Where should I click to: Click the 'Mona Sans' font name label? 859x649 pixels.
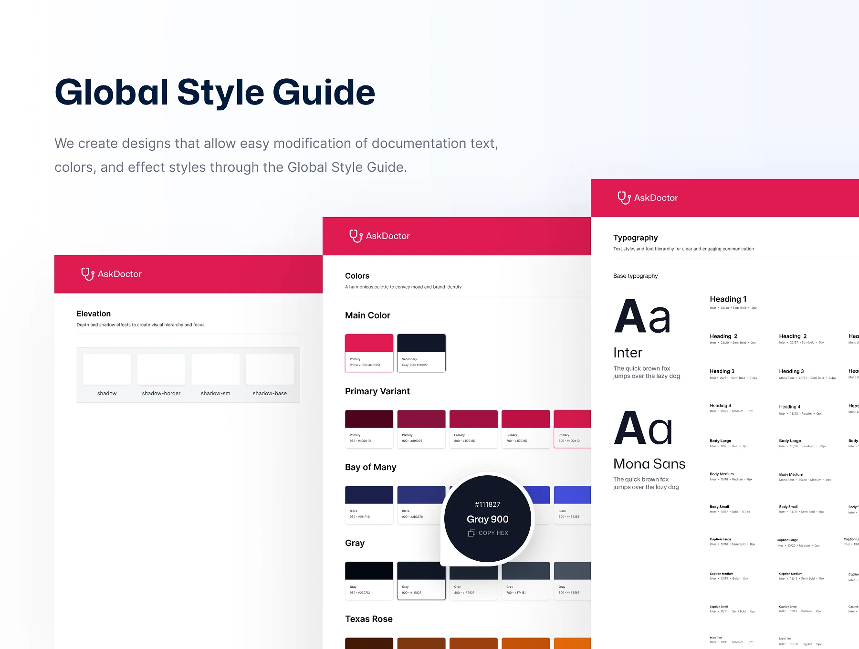coord(649,464)
